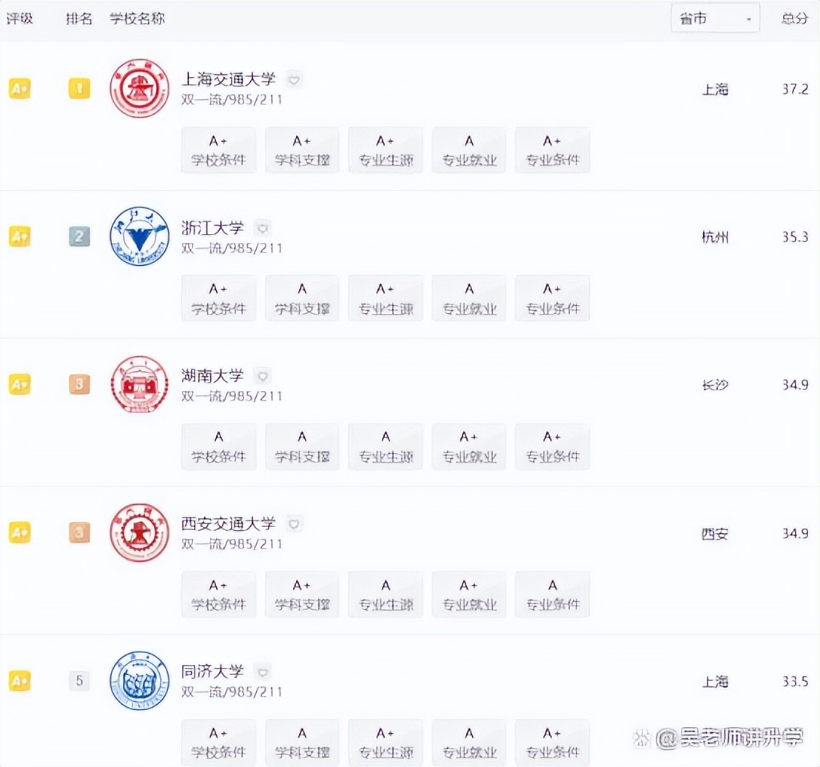Toggle the favorite heart for 湖南大学
This screenshot has height=767, width=820.
coord(263,376)
